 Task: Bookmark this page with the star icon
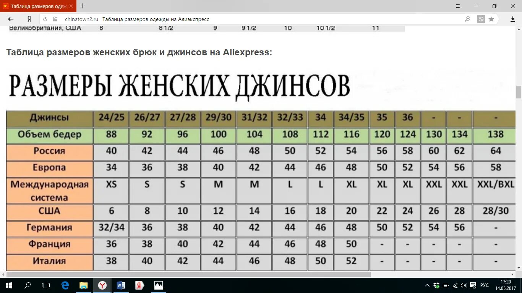(491, 19)
